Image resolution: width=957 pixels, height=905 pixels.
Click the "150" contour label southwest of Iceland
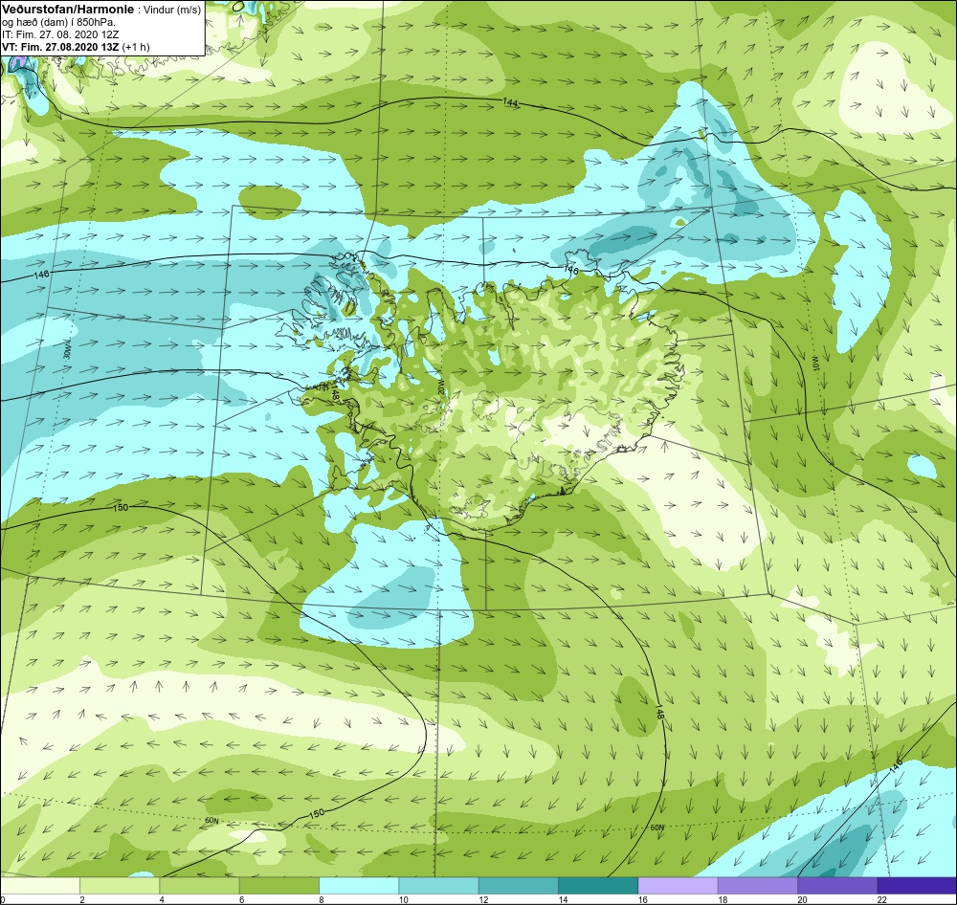[121, 507]
